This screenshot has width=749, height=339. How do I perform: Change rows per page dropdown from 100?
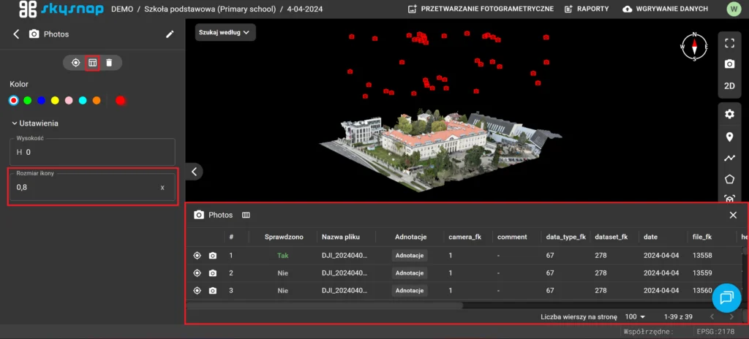pos(635,316)
